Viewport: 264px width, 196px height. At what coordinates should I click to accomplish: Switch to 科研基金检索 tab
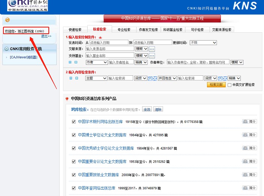[x=173, y=30]
